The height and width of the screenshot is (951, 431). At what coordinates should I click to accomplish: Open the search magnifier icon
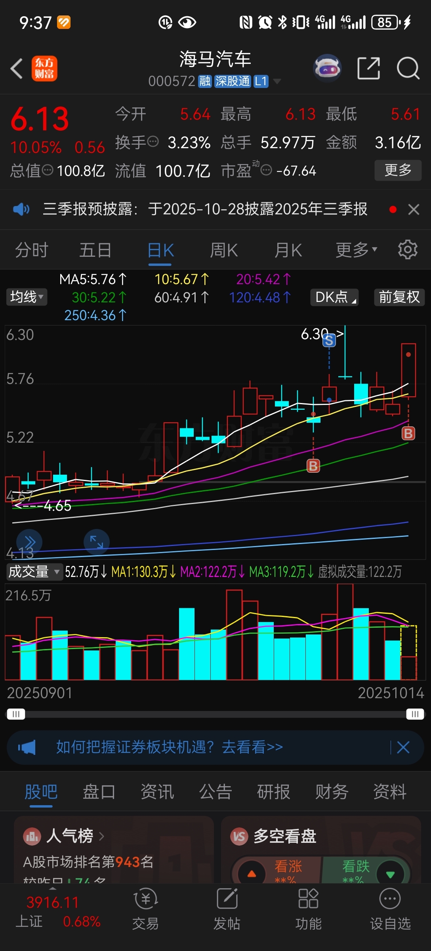408,68
